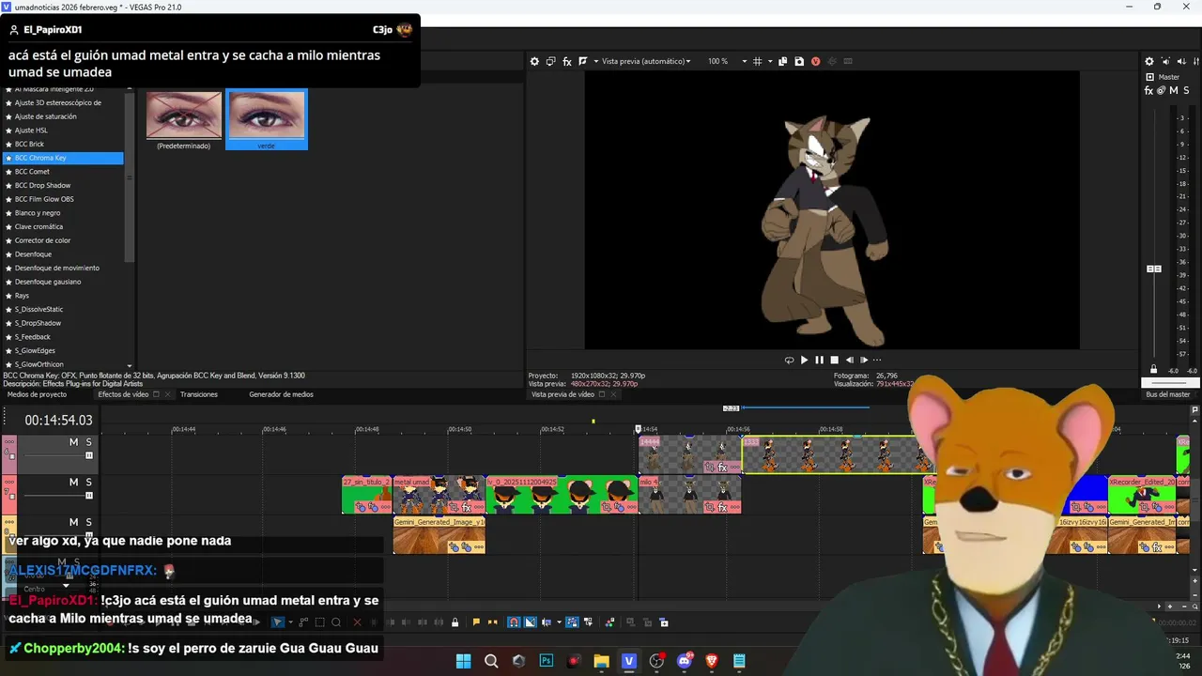Click the external monitor preview icon
The width and height of the screenshot is (1202, 676).
(x=551, y=61)
